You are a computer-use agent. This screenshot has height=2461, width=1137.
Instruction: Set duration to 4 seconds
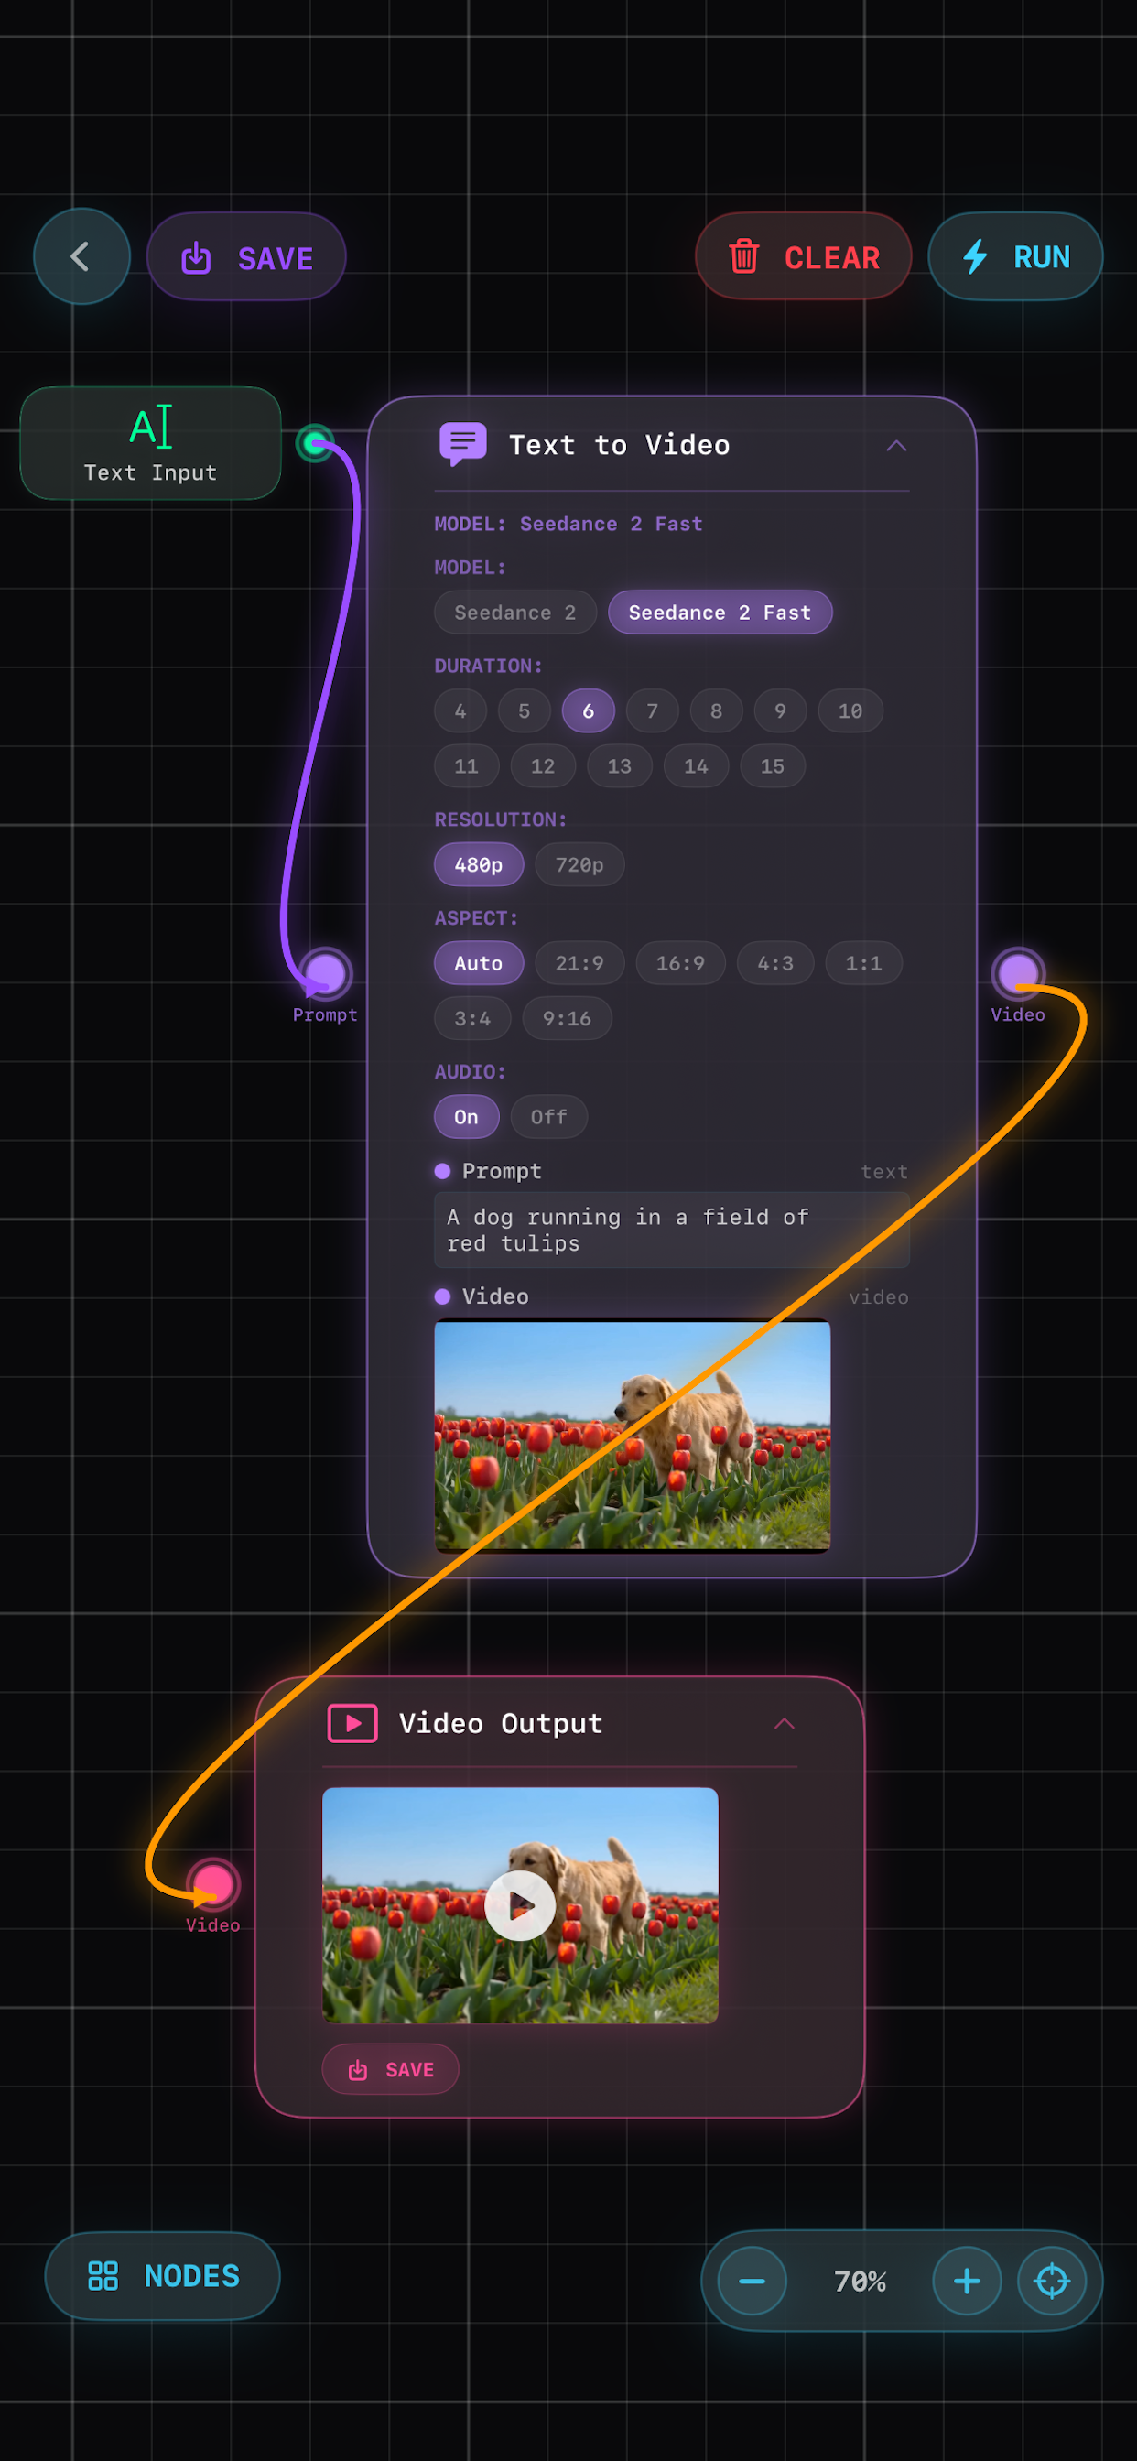460,710
